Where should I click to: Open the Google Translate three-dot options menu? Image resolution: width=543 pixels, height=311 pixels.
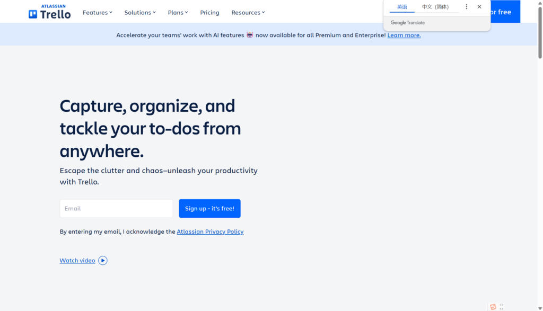[467, 7]
